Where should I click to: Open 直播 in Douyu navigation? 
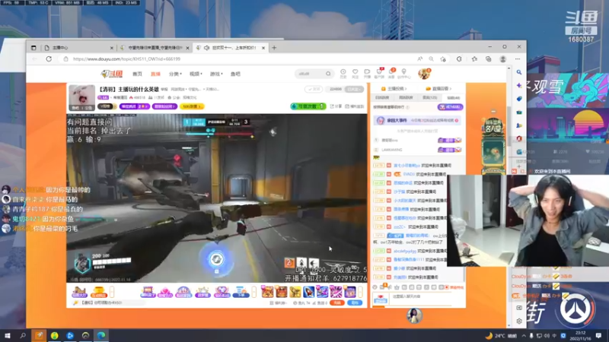[155, 74]
